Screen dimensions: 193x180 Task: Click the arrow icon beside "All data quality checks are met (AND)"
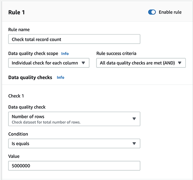pyautogui.click(x=179, y=63)
